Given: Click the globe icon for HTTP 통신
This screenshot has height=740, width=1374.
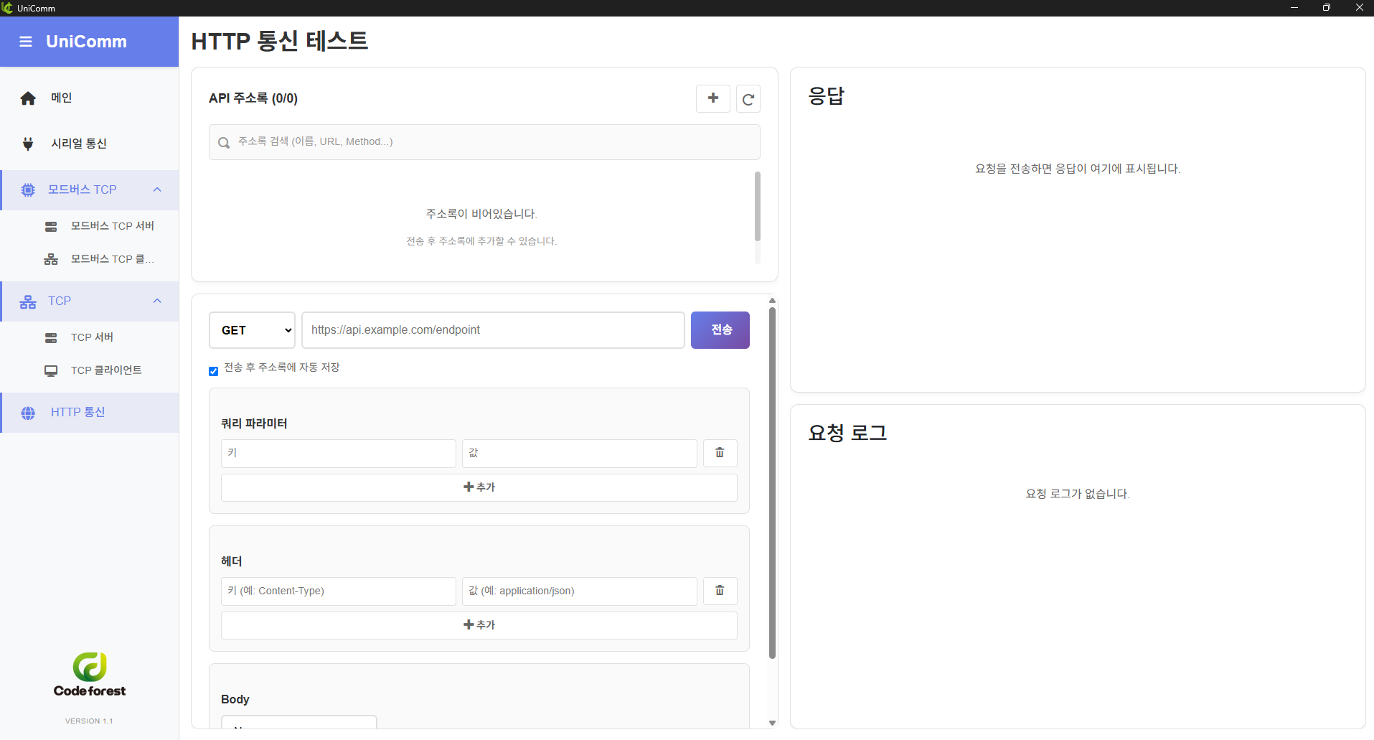Looking at the screenshot, I should click(x=28, y=413).
